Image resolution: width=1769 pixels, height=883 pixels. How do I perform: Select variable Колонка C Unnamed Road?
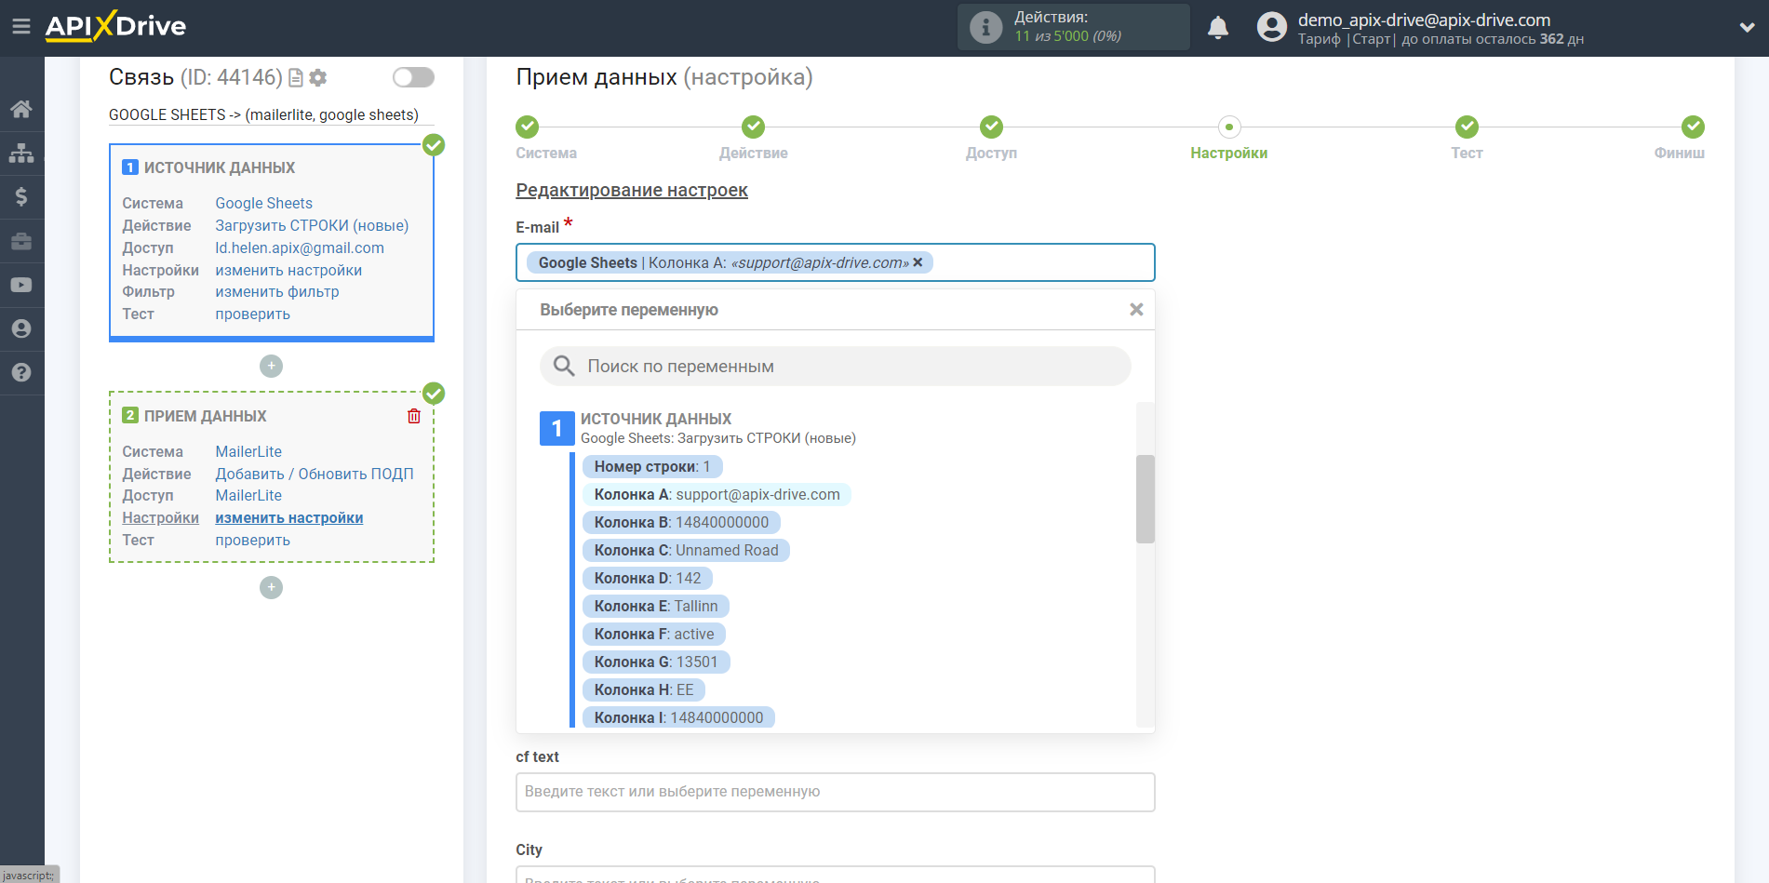[x=686, y=551]
